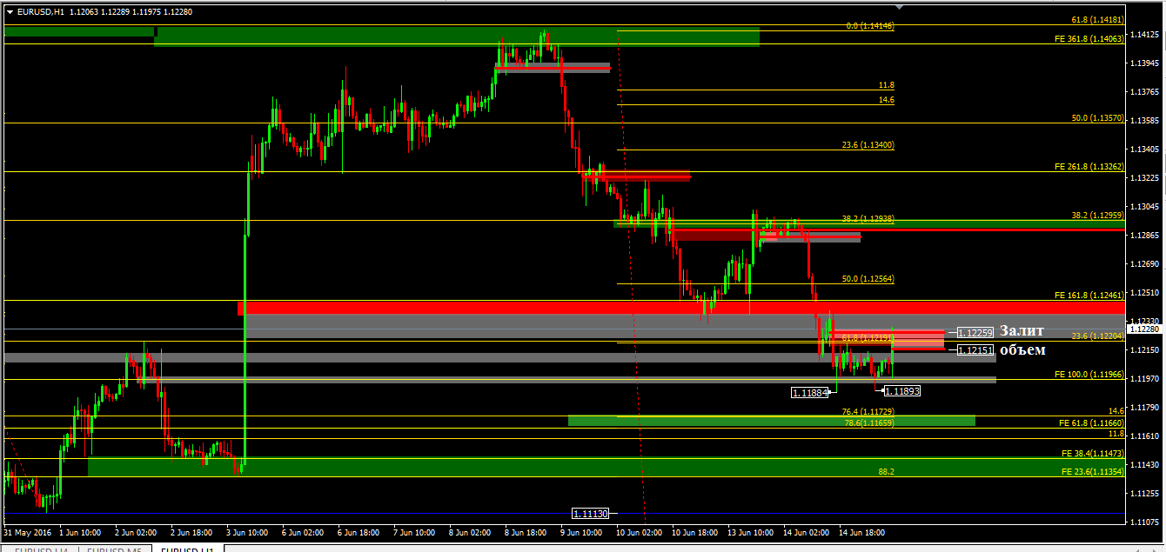Select Fibonacci level 61.8 (1.12191)
This screenshot has height=552, width=1166.
click(x=868, y=337)
